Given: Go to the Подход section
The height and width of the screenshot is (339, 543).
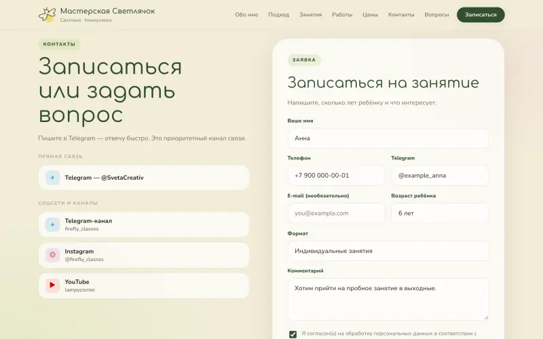Looking at the screenshot, I should point(279,14).
